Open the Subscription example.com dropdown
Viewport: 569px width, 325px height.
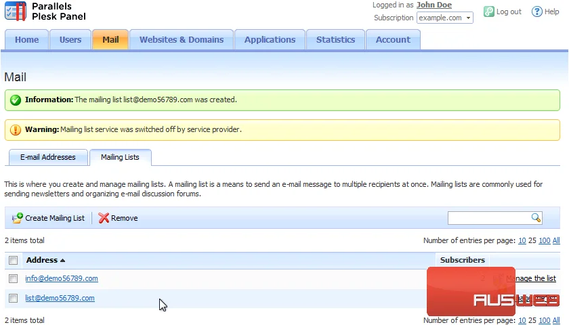444,18
